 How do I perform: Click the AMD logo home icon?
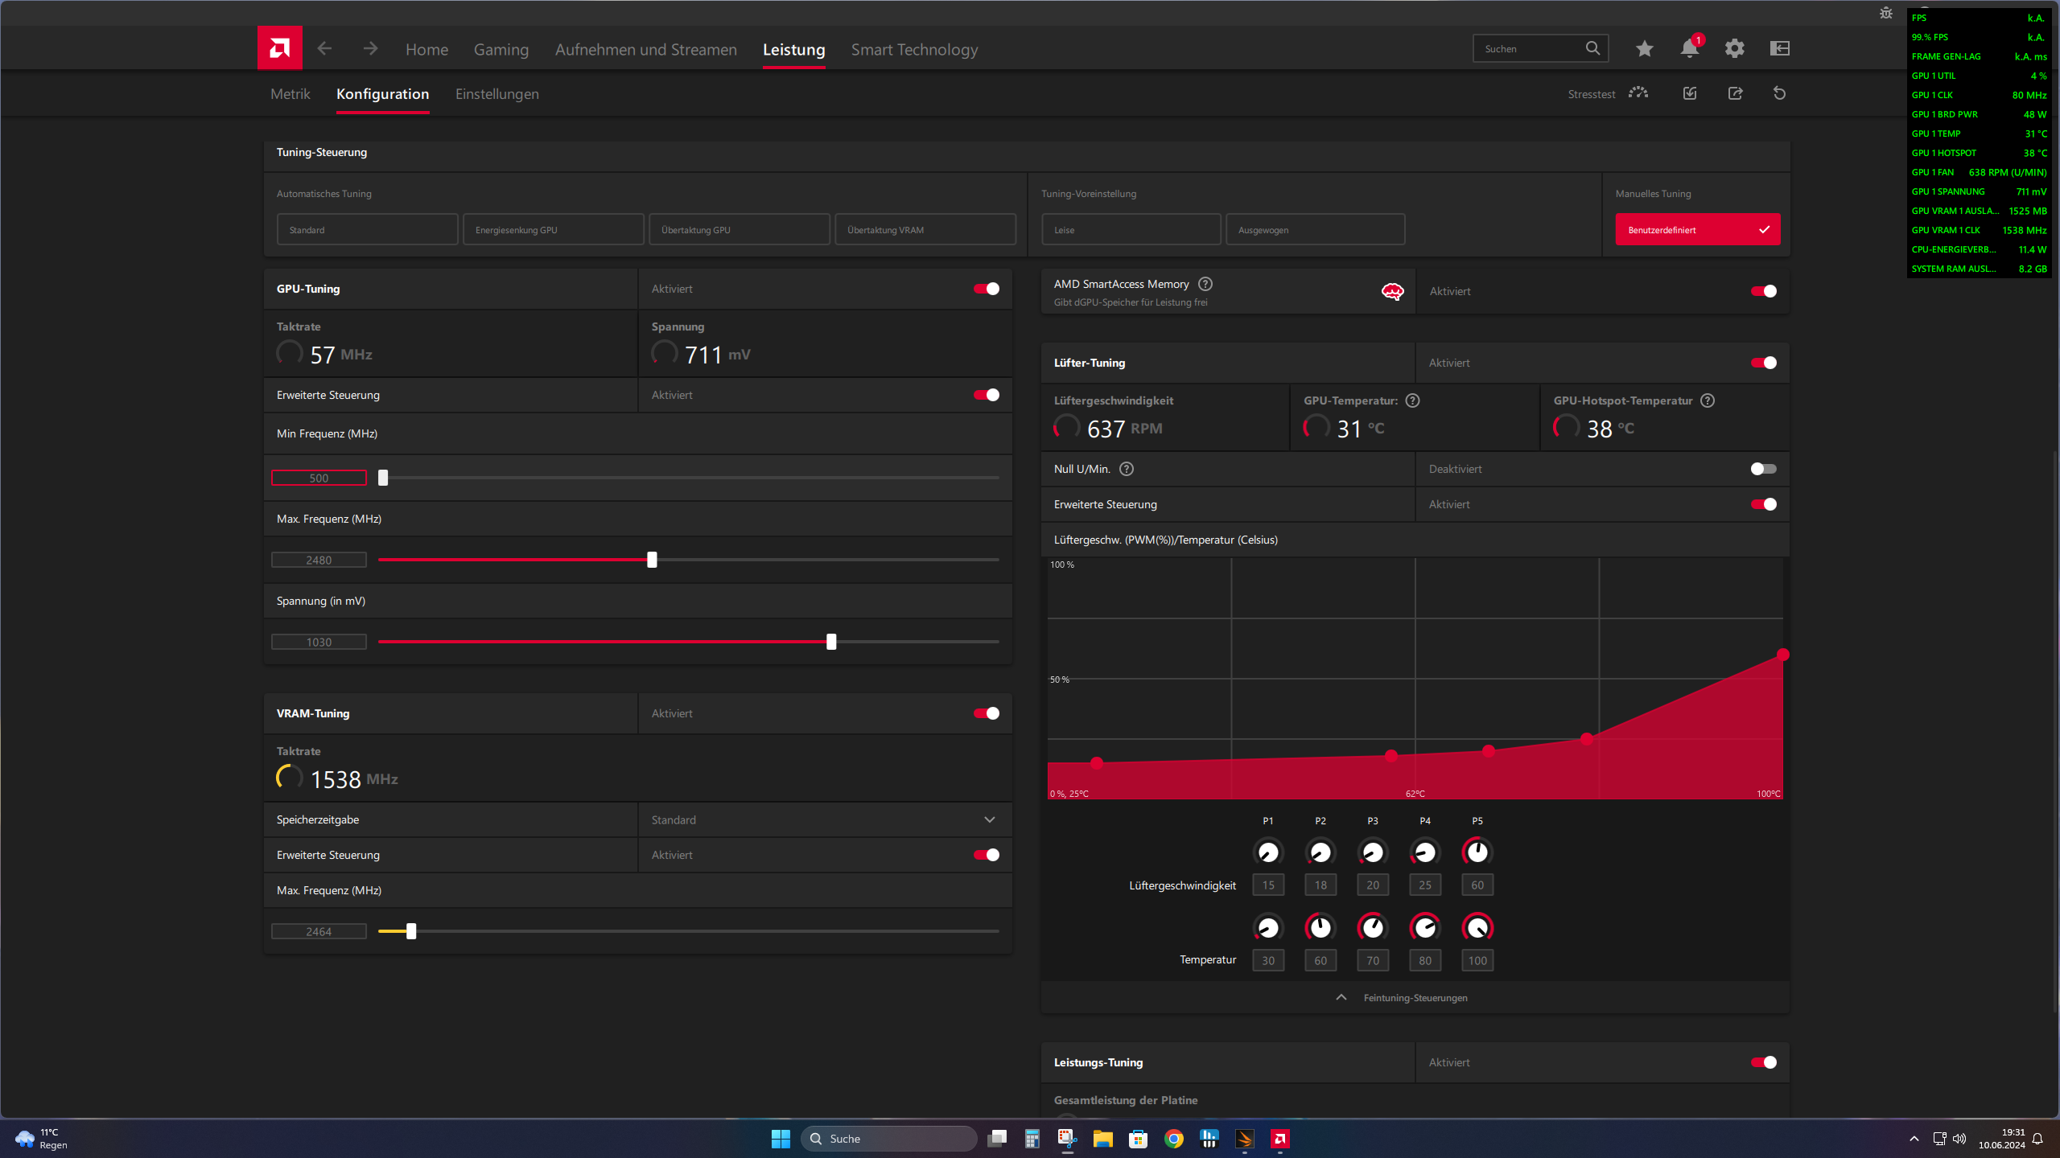click(279, 48)
